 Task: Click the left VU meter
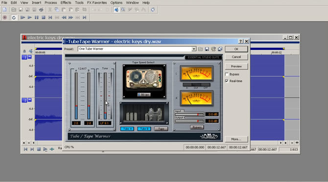196,73
